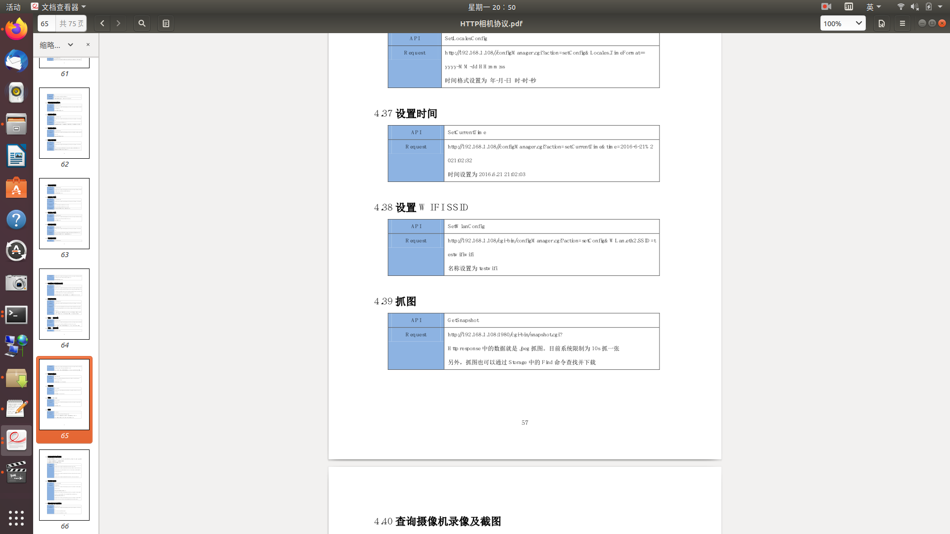Go to previous page arrow
This screenshot has width=950, height=534.
click(102, 23)
